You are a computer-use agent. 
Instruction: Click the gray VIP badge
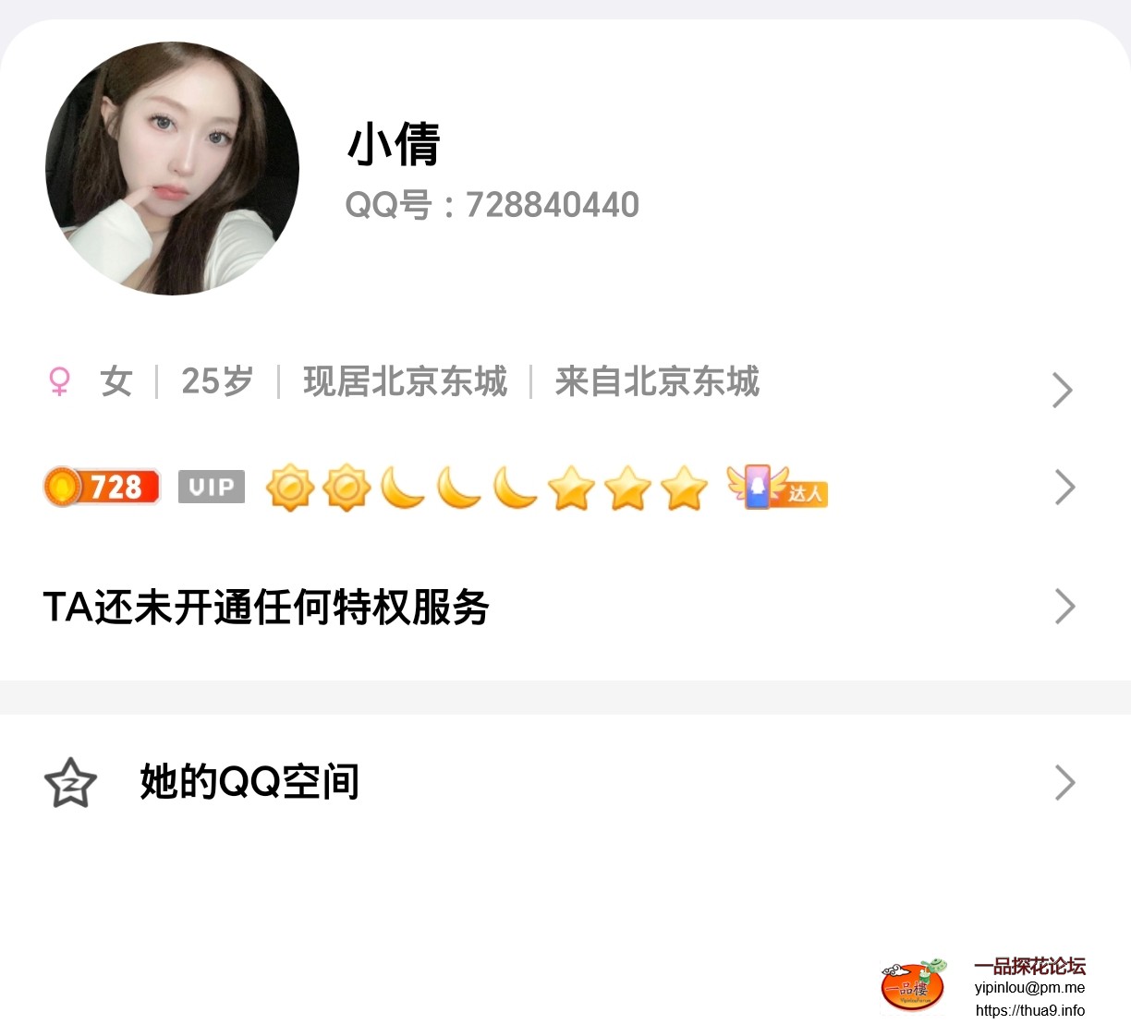click(212, 487)
